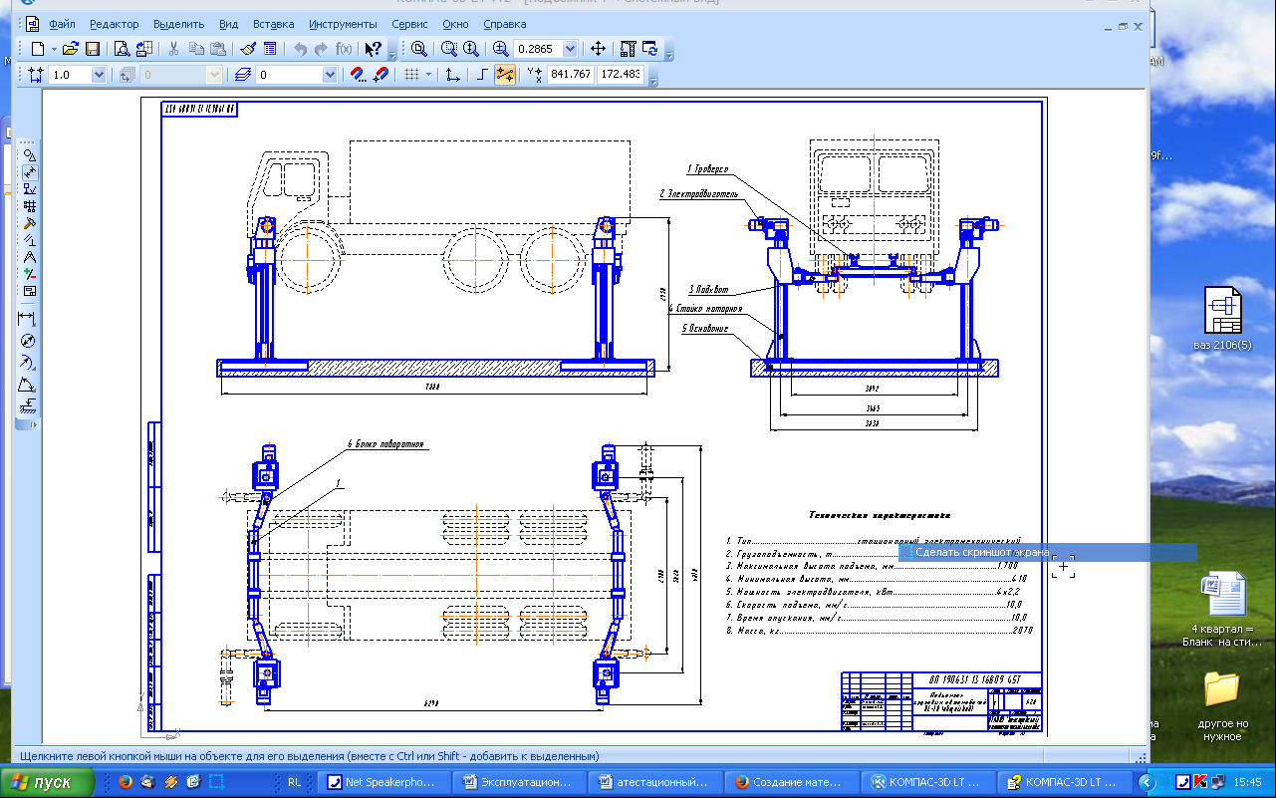This screenshot has width=1276, height=798.
Task: Toggle the highlighted local snaps button
Action: click(505, 75)
